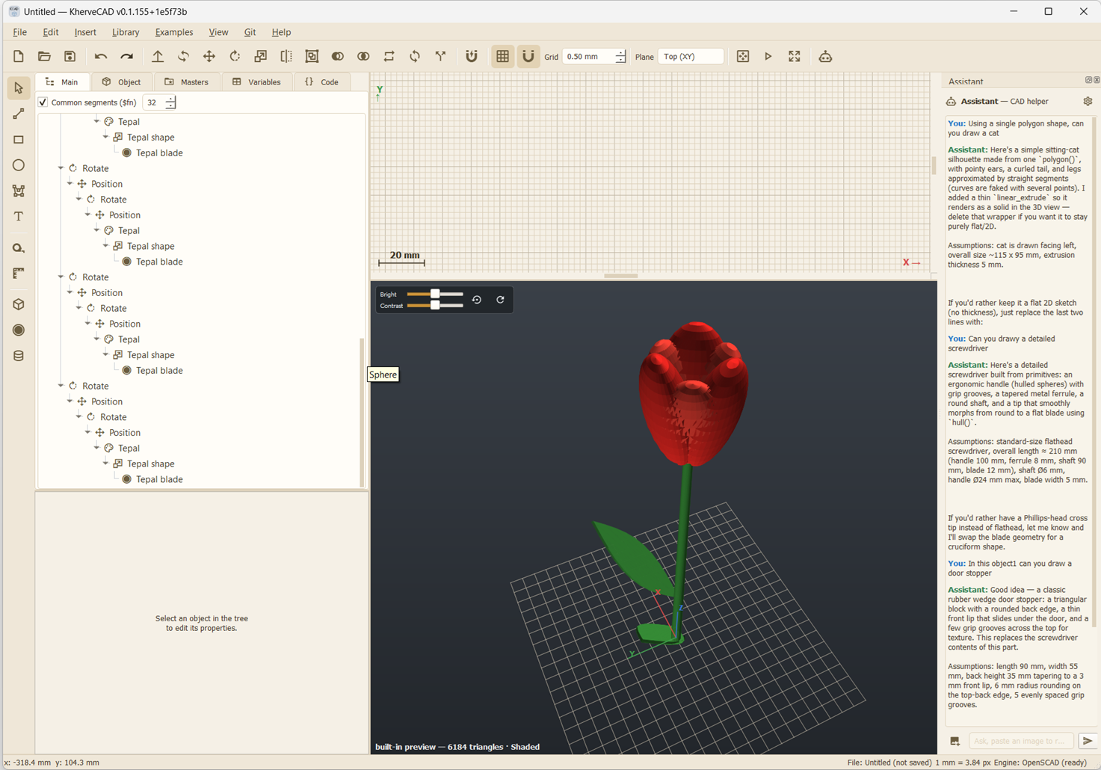Adjust the Bright slider
Image resolution: width=1101 pixels, height=770 pixels.
(435, 295)
